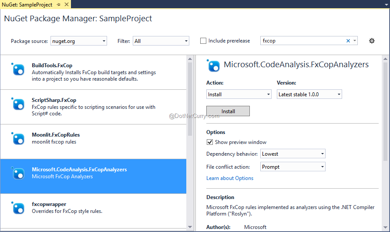Click the selected FxCopAnalyzers list package icon
The image size is (390, 232).
(18, 173)
